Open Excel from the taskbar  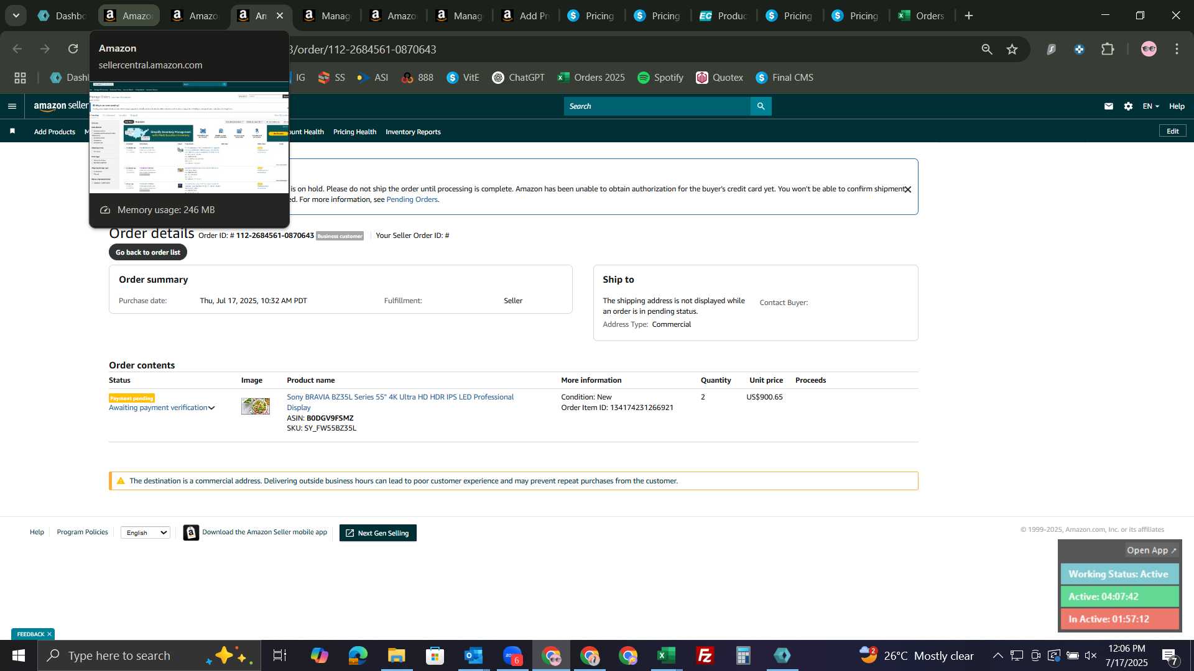tap(667, 655)
